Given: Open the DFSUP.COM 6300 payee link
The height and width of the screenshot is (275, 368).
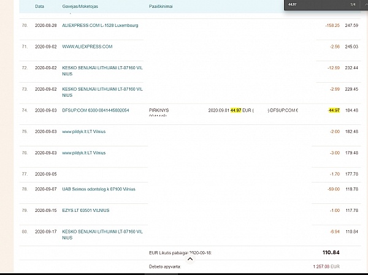Looking at the screenshot, I should point(96,110).
